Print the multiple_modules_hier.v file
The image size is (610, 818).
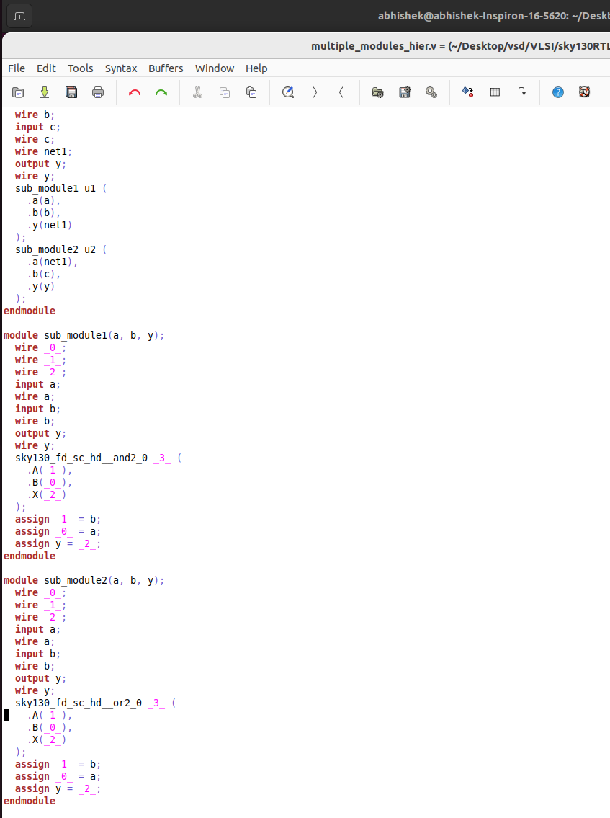tap(99, 92)
